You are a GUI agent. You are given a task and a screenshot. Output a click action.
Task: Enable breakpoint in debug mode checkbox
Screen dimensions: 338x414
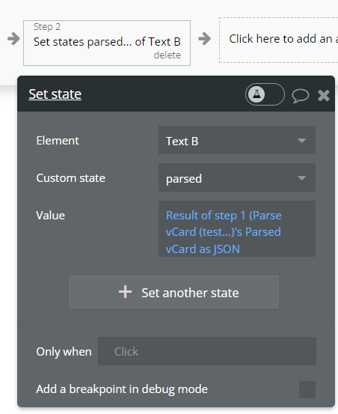[x=307, y=389]
